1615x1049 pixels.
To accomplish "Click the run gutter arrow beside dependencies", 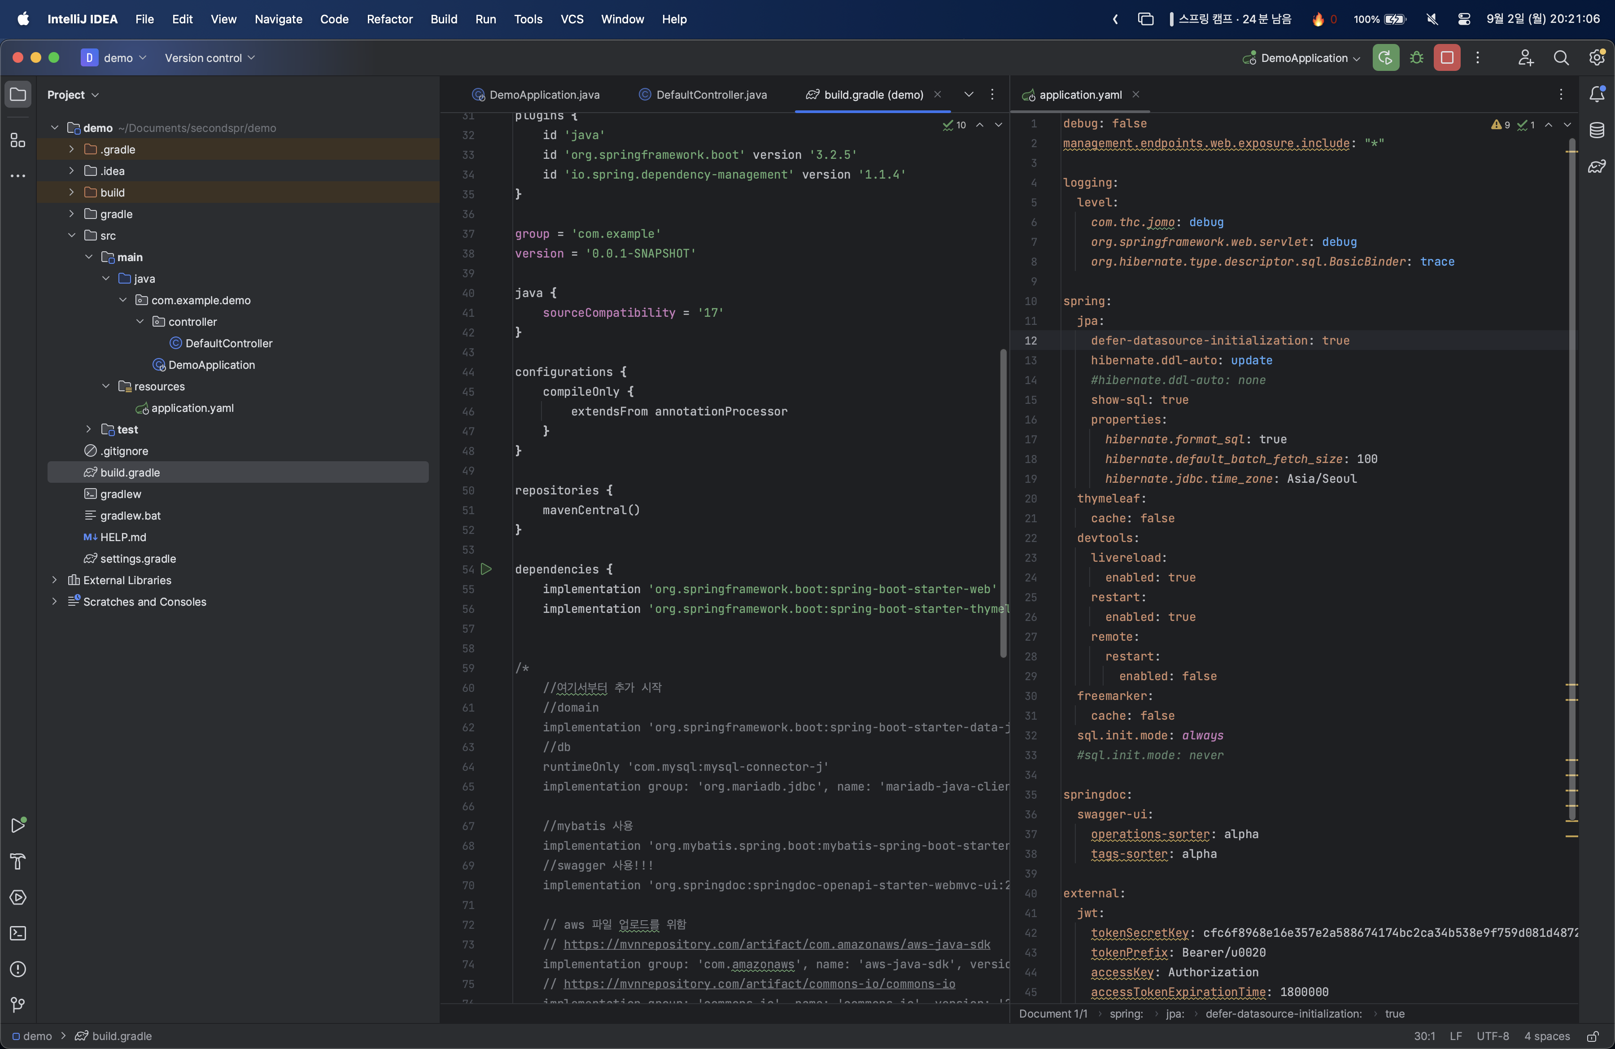I will (x=486, y=568).
